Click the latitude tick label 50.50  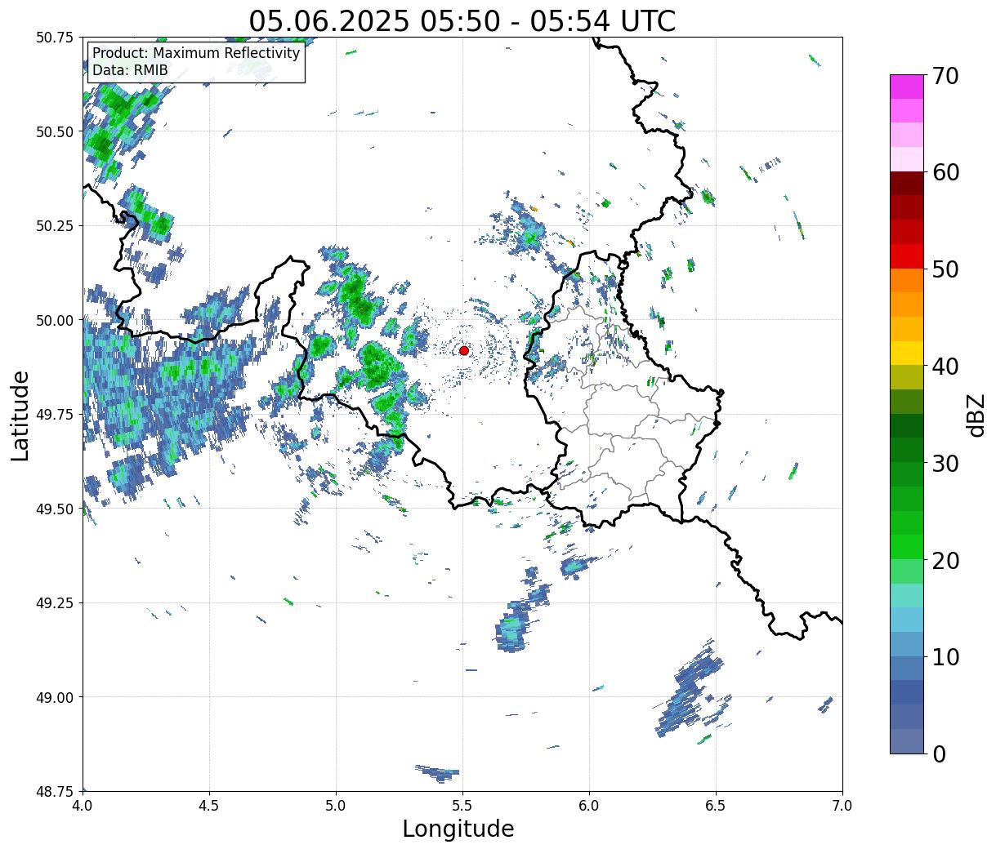tap(55, 131)
